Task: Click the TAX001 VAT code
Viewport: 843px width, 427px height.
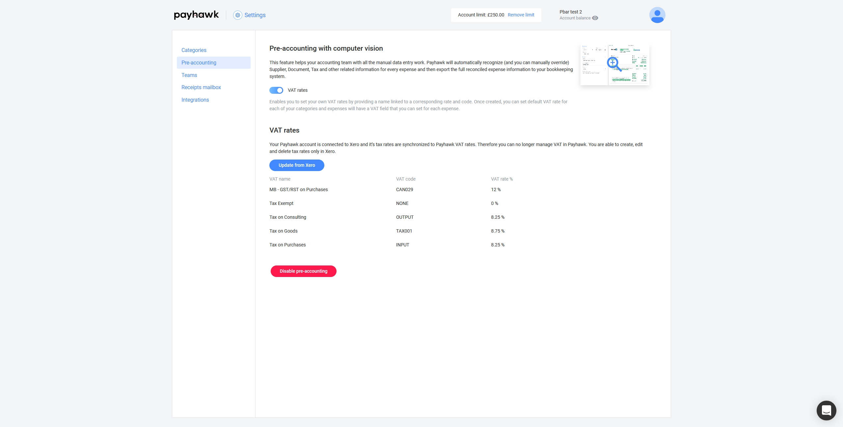Action: click(x=404, y=231)
